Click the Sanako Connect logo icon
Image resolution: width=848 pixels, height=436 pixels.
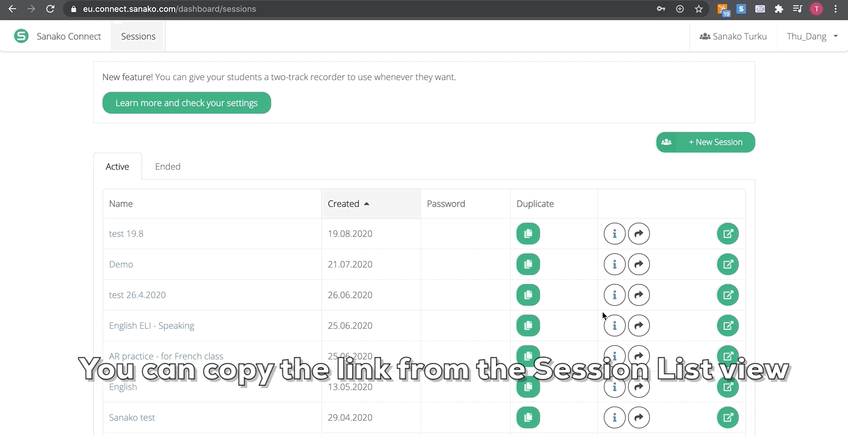point(21,36)
